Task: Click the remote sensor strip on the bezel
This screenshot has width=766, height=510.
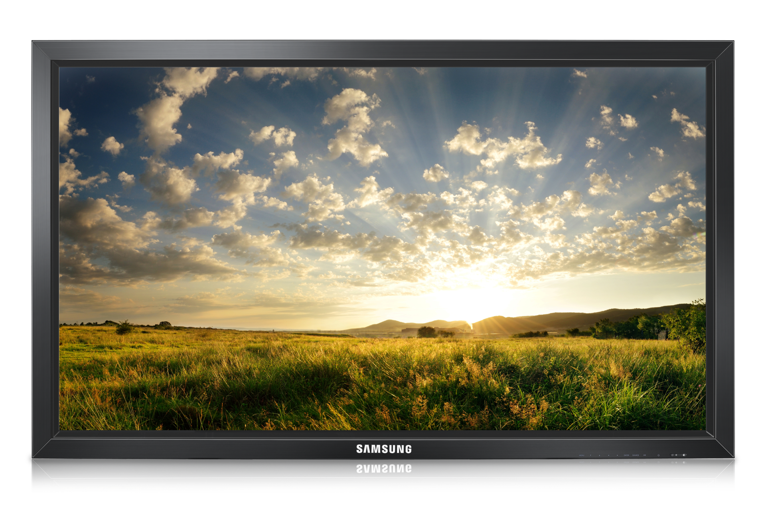Action: pos(678,455)
